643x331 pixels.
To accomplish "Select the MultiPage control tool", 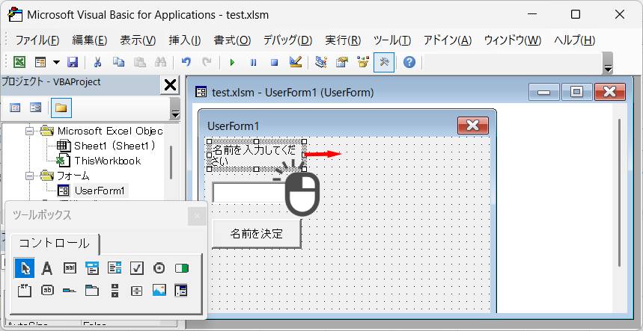I will [x=92, y=291].
